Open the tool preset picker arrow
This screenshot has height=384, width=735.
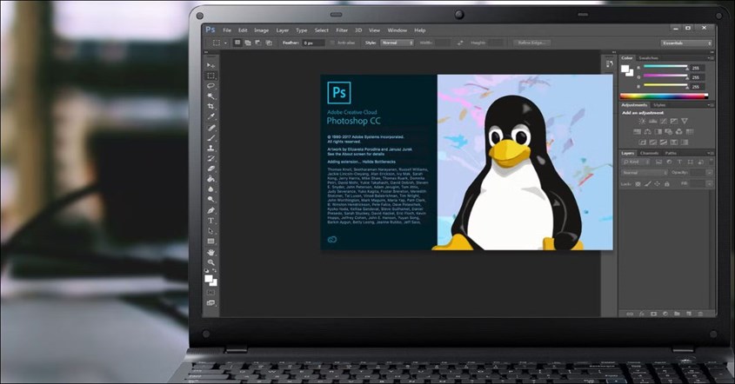coord(225,43)
